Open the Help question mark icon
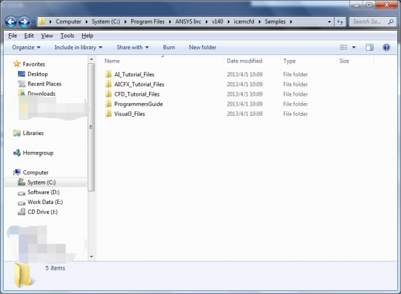Viewport: 401px width, 294px height. click(x=386, y=48)
